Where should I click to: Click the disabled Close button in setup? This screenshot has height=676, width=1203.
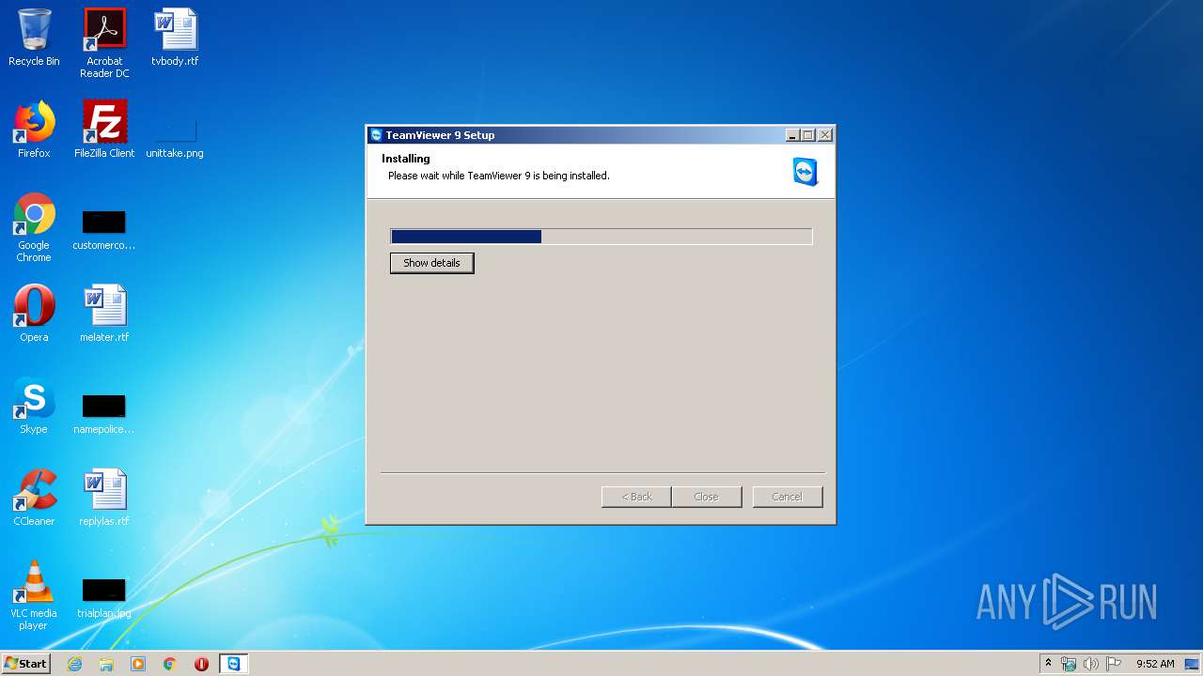(707, 497)
